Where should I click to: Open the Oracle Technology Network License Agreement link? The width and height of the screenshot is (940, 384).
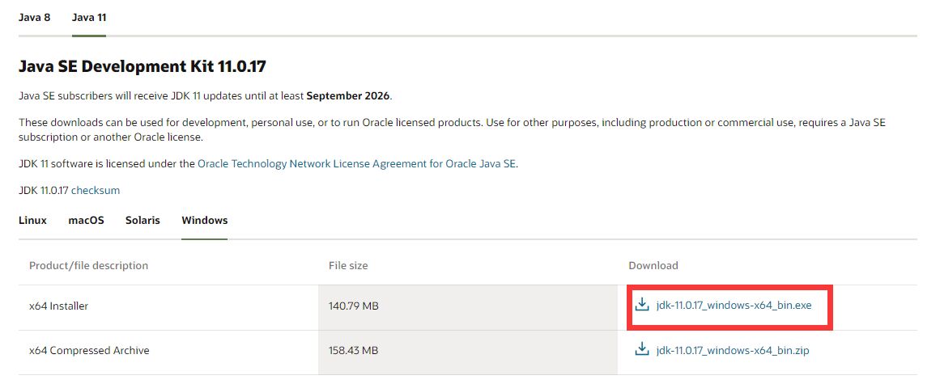(x=357, y=163)
